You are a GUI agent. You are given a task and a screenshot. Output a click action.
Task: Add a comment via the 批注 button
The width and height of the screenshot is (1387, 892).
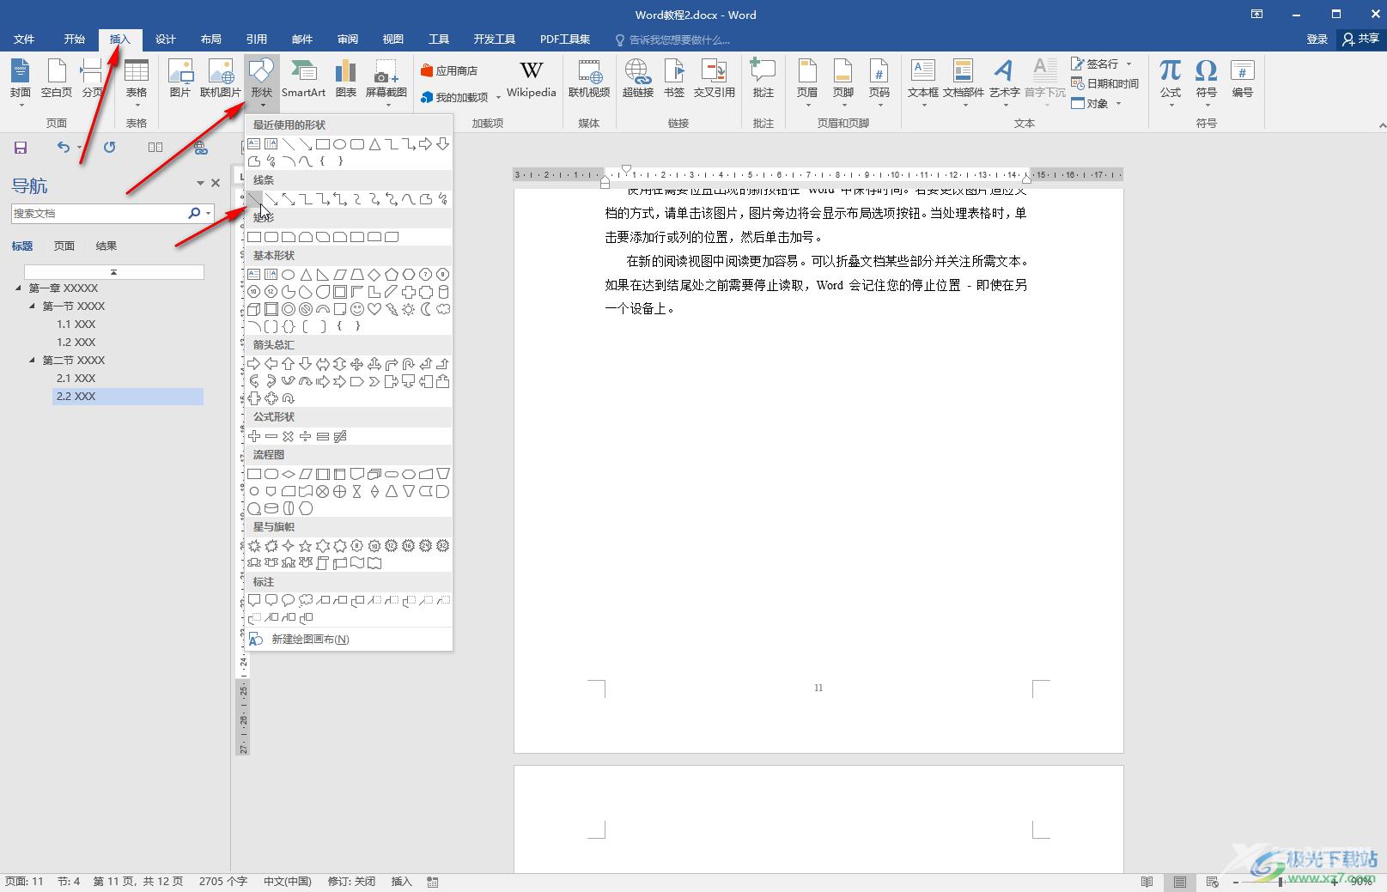763,78
